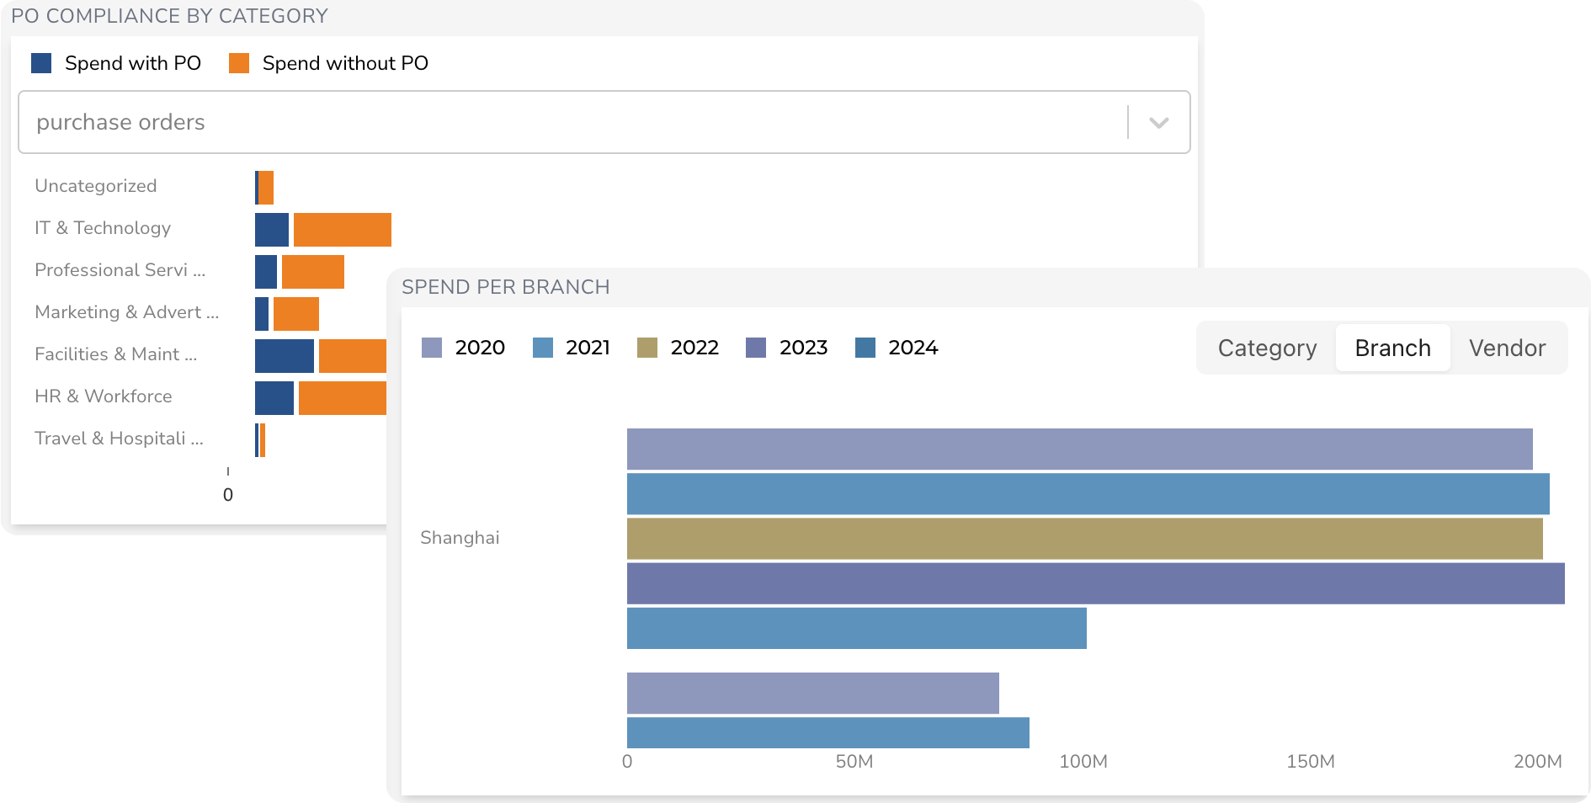Click Shanghai's 2020 lavender bar
Viewport: 1591px width, 803px height.
(x=1080, y=449)
